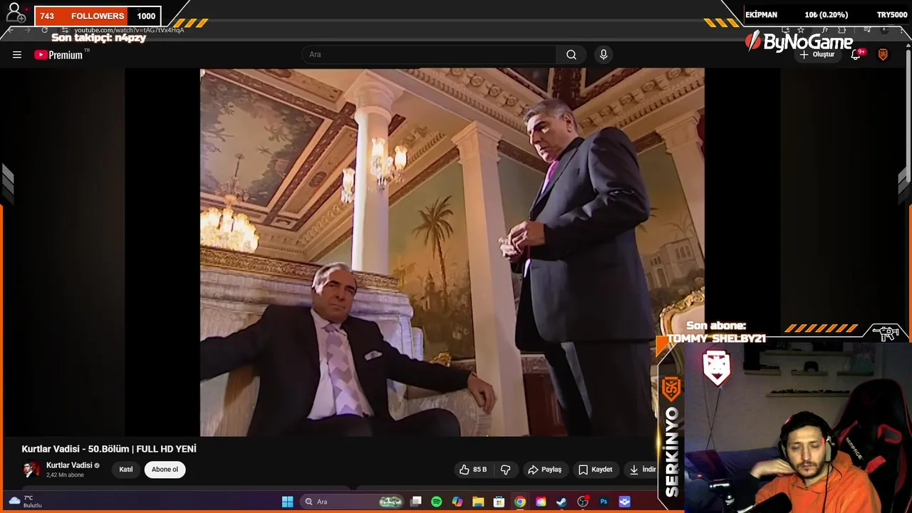Click the video title Kurtlar Vadisi - 50.Bölüm
This screenshot has width=912, height=513.
click(x=109, y=449)
